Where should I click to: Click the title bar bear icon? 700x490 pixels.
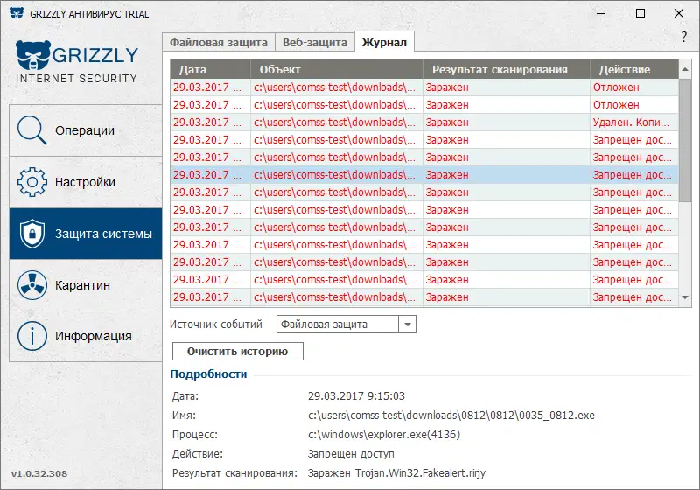pyautogui.click(x=17, y=13)
